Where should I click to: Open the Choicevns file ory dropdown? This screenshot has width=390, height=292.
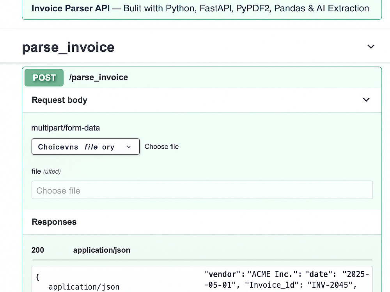click(85, 147)
